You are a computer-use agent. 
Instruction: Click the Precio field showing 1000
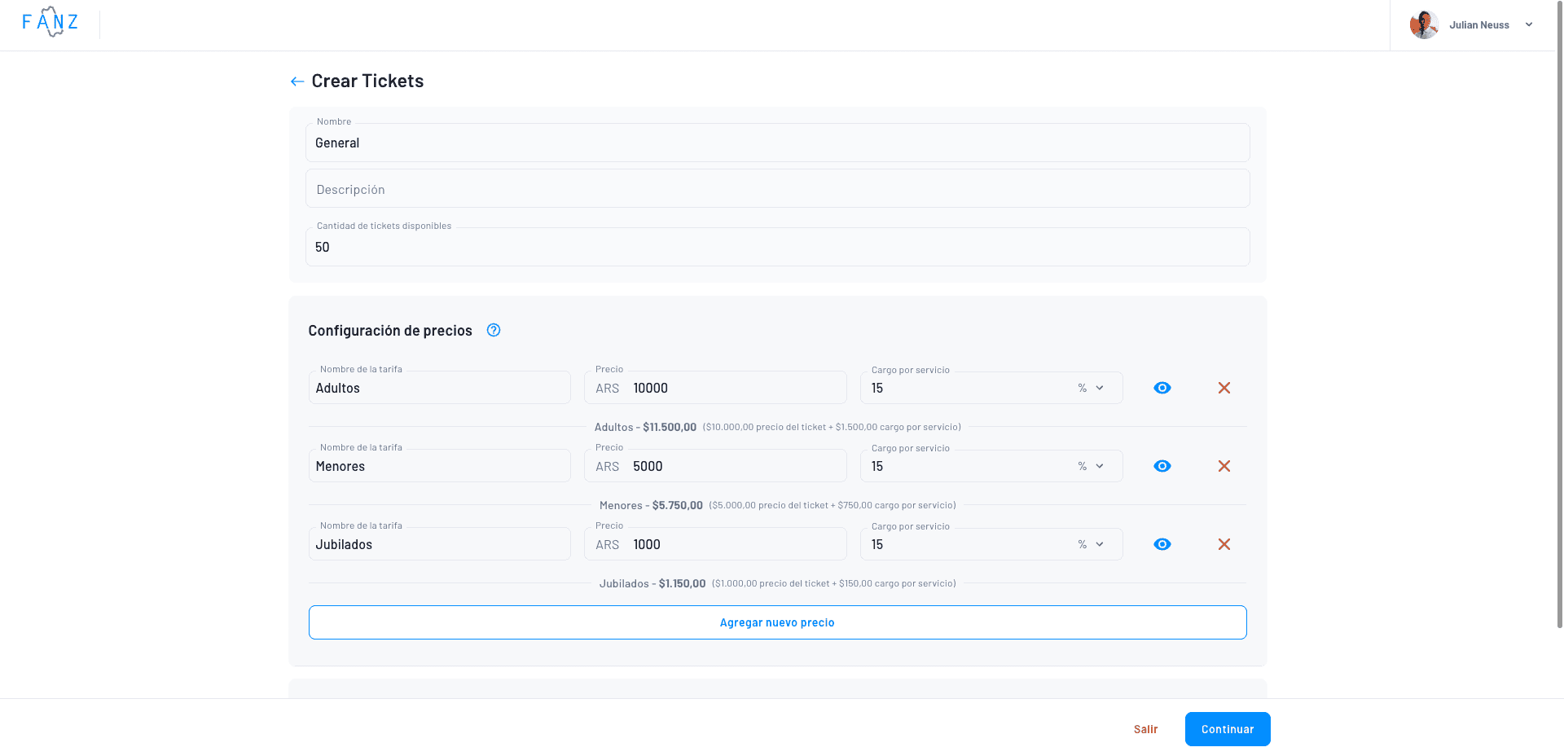(715, 544)
